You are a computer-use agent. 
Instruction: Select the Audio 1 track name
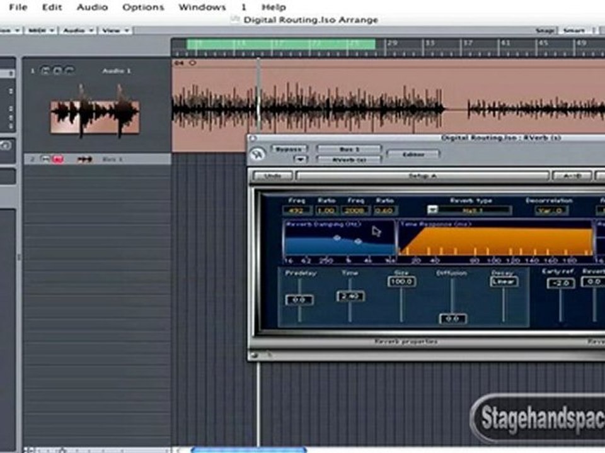pyautogui.click(x=117, y=71)
